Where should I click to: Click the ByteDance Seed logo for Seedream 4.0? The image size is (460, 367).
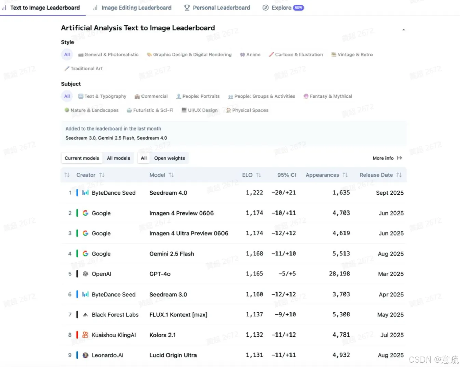[x=85, y=193]
